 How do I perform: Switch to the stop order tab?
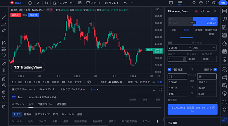click(x=199, y=30)
